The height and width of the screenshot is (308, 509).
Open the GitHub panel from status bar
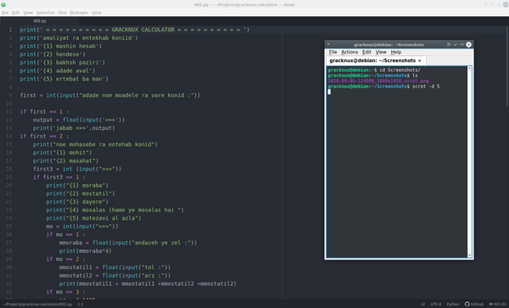tap(474, 305)
